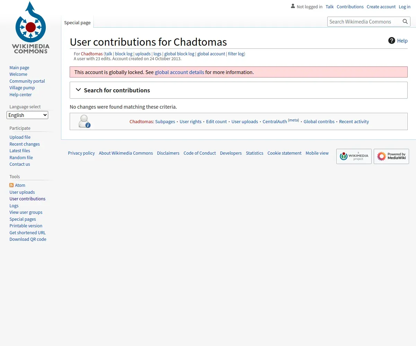
Task: Open Logs in Tools sidebar
Action: (14, 206)
